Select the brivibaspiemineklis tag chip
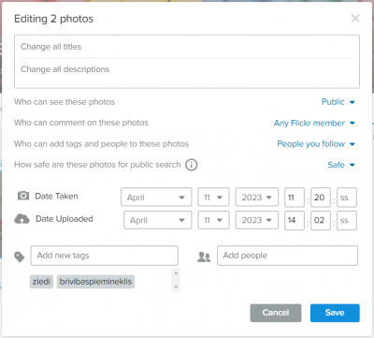The image size is (374, 338). [95, 282]
